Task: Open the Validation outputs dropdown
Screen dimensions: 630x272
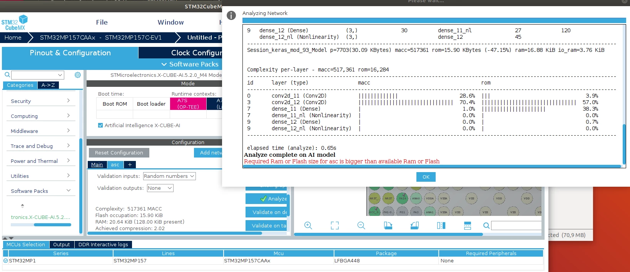Action: [160, 188]
